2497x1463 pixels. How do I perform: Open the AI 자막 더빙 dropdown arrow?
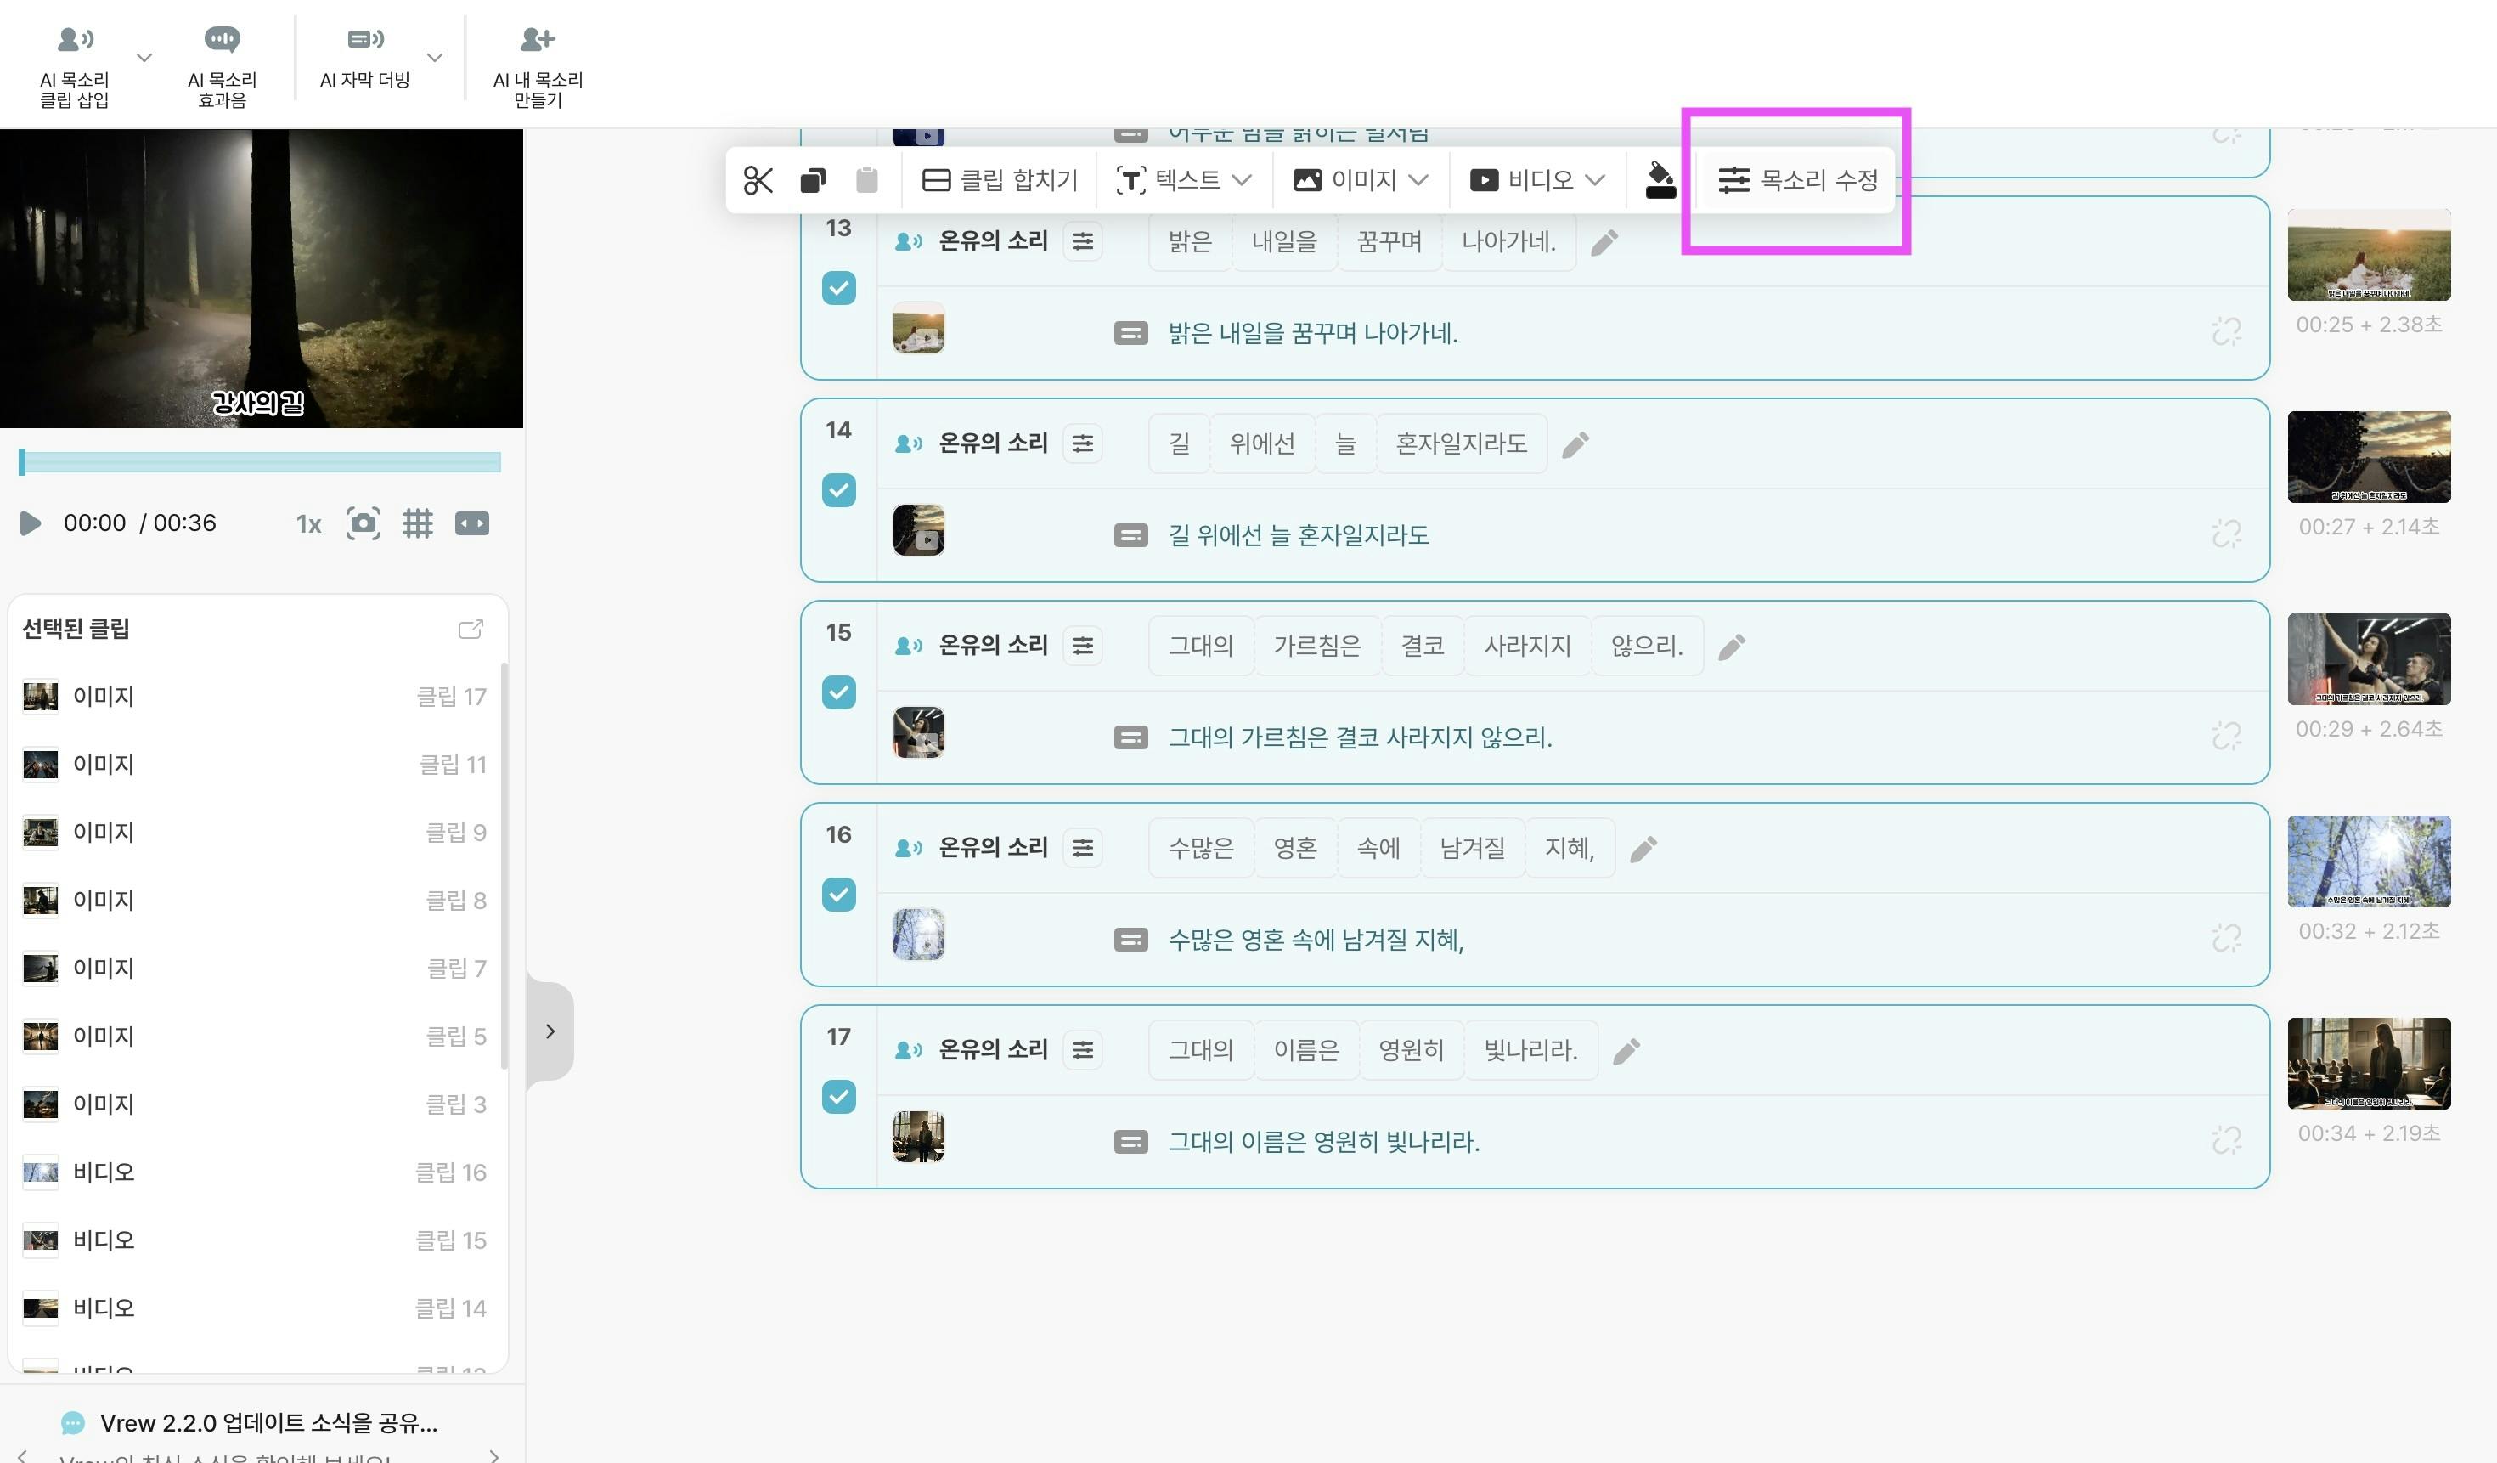click(434, 58)
